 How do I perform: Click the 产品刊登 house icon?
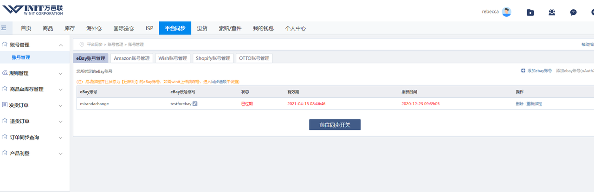click(5, 153)
